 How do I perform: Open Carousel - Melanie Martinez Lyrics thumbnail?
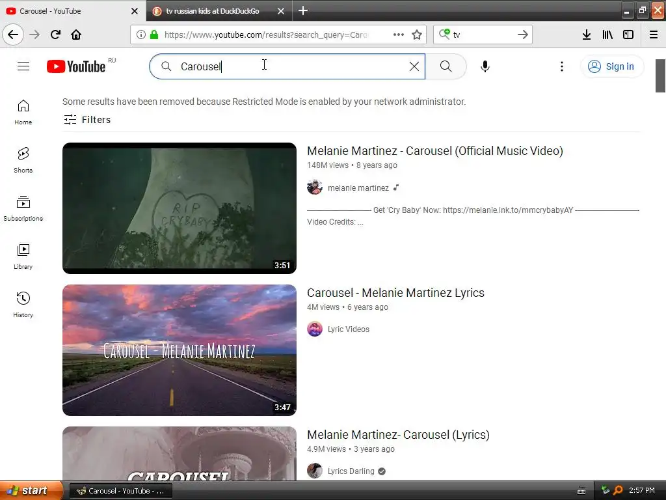(180, 350)
